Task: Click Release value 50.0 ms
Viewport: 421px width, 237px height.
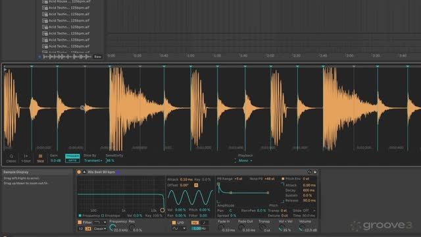Action: click(x=309, y=200)
